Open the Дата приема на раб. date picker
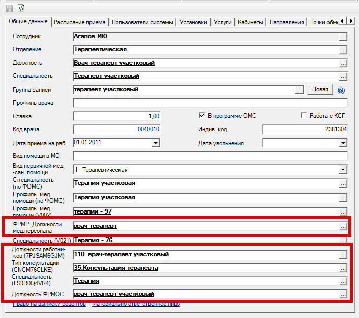Screen dimensions: 359x318 [x=156, y=143]
